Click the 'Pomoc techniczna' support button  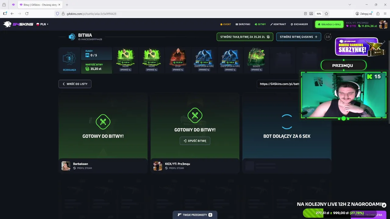point(368,215)
